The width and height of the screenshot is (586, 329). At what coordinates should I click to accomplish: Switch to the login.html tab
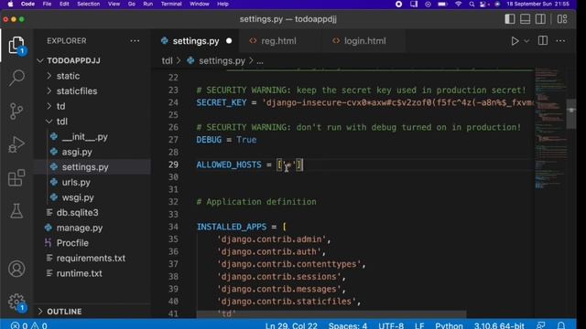click(364, 41)
